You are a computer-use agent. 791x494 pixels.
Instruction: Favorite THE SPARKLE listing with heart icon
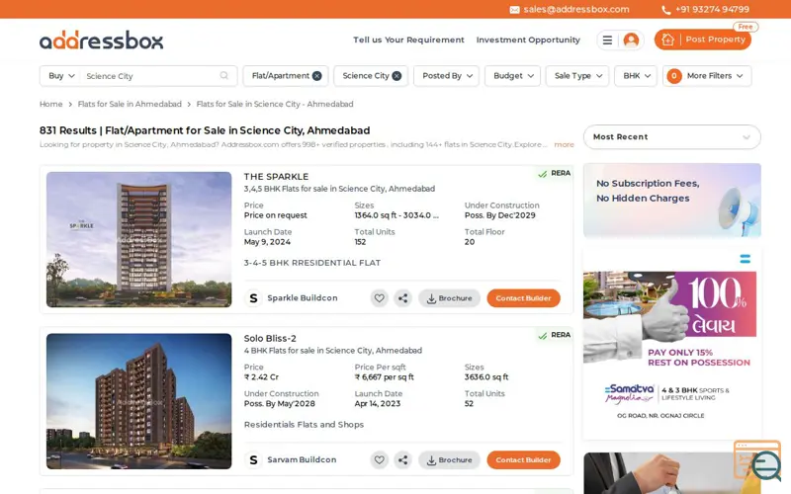coord(380,298)
